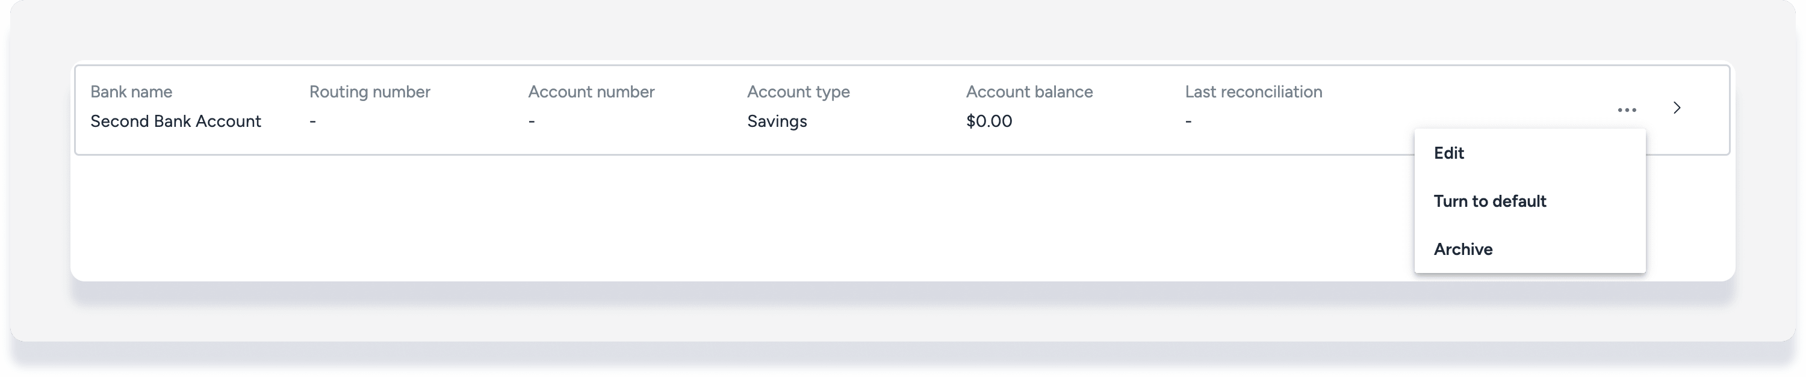Expand account details with the right chevron

click(1677, 108)
